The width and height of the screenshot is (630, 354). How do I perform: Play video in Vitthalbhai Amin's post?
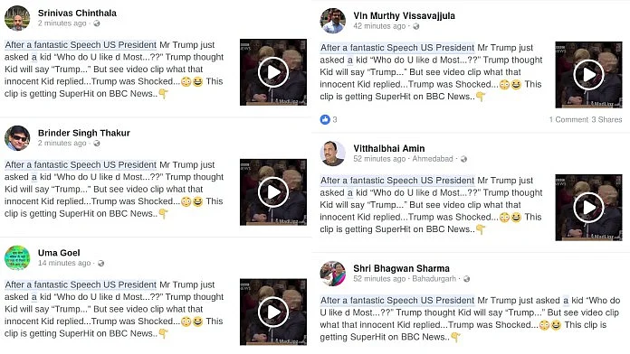tap(588, 208)
